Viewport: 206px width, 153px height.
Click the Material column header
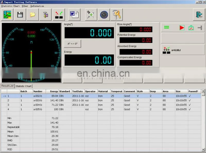click(104, 91)
